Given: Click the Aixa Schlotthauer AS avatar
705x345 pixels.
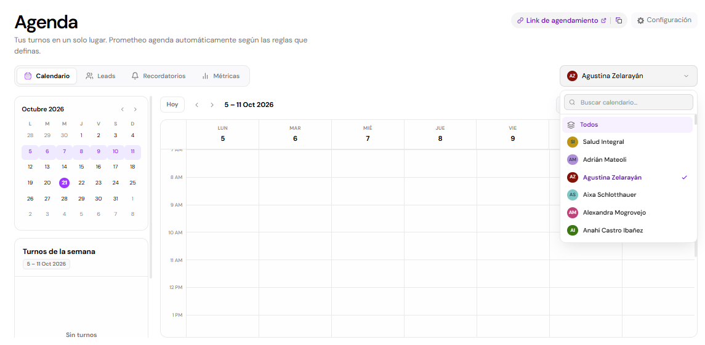Looking at the screenshot, I should pyautogui.click(x=573, y=194).
